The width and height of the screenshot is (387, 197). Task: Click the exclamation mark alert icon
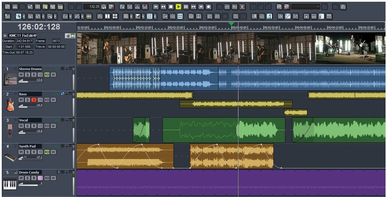click(343, 6)
